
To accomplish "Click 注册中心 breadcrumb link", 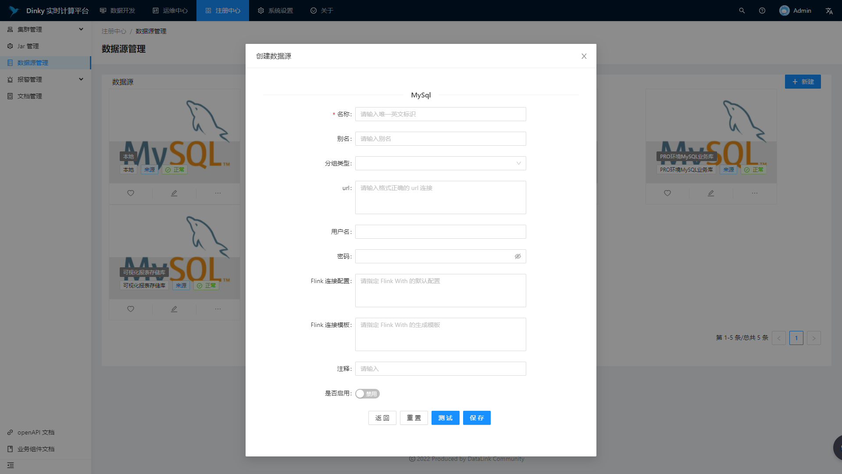I will 114,31.
